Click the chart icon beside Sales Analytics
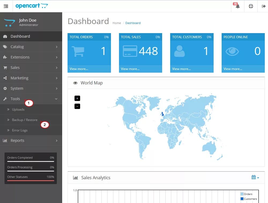 tap(75, 178)
